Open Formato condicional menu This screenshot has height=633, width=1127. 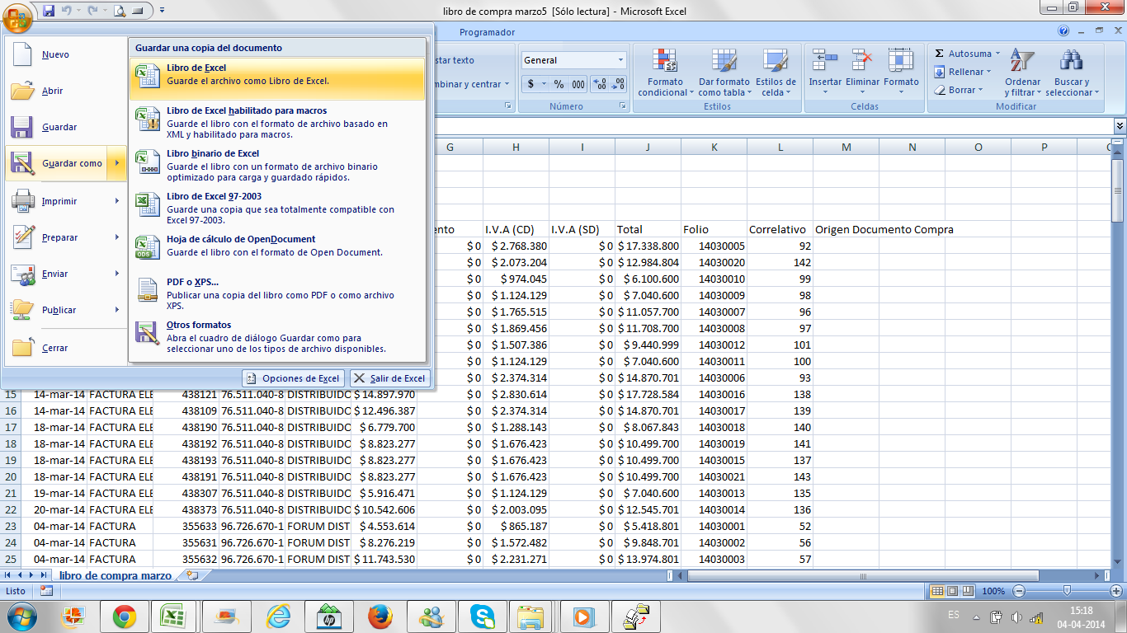pos(665,73)
